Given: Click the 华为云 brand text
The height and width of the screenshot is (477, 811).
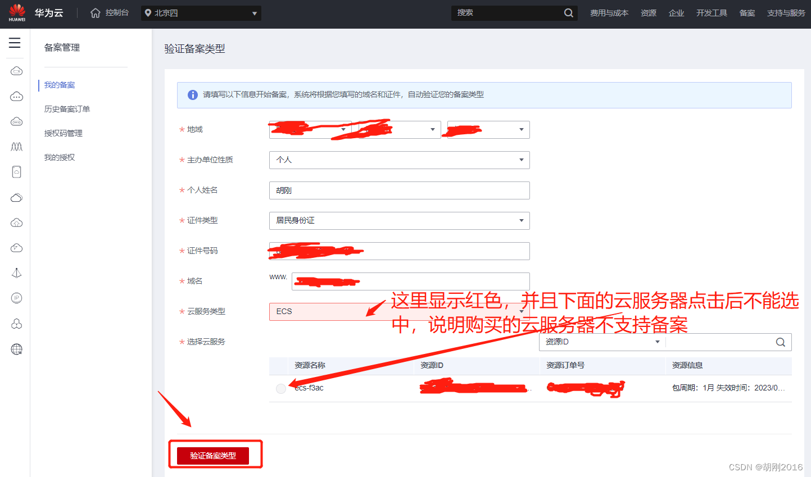Looking at the screenshot, I should click(x=49, y=12).
